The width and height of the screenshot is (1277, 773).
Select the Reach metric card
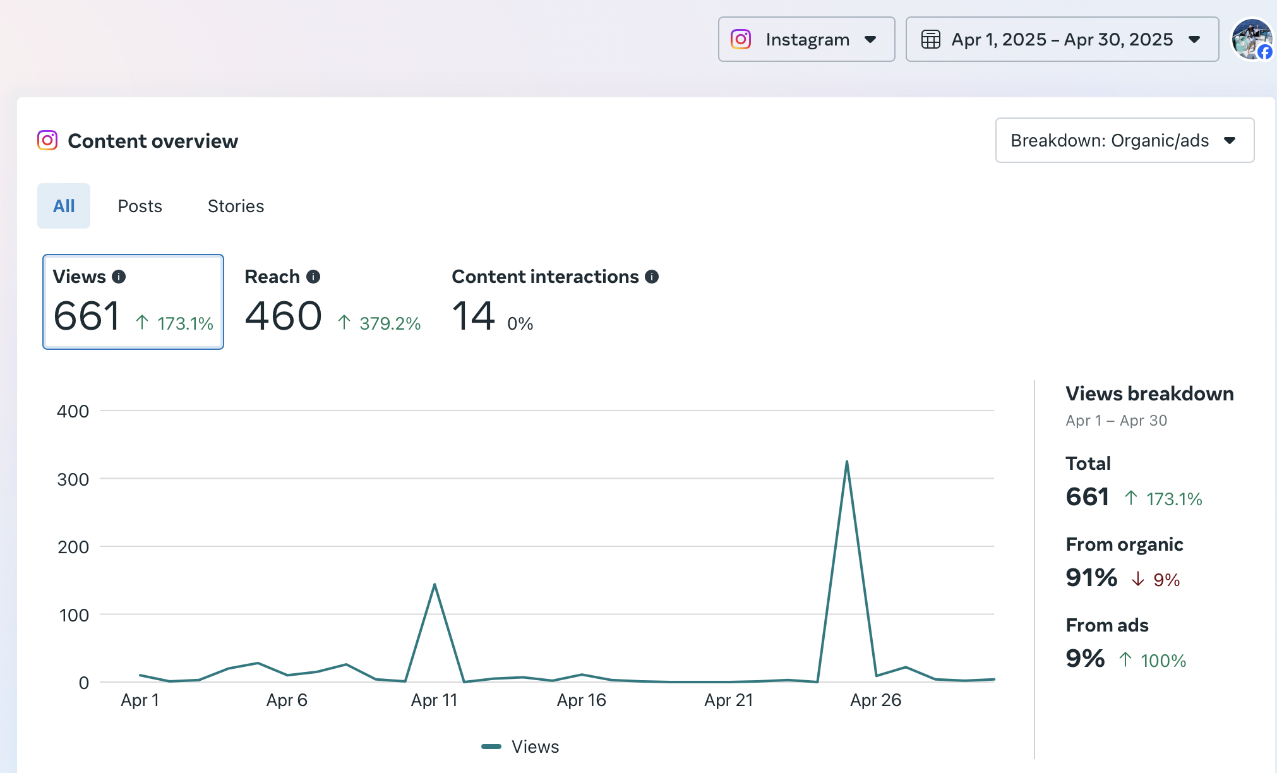pos(333,302)
